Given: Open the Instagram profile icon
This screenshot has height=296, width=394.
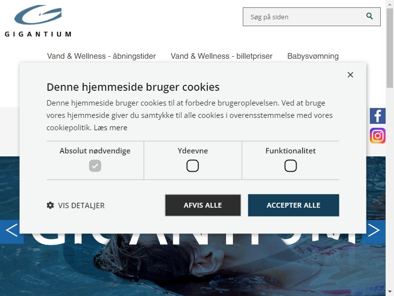Looking at the screenshot, I should pyautogui.click(x=377, y=136).
